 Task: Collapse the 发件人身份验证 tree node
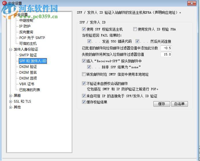(x=10, y=49)
